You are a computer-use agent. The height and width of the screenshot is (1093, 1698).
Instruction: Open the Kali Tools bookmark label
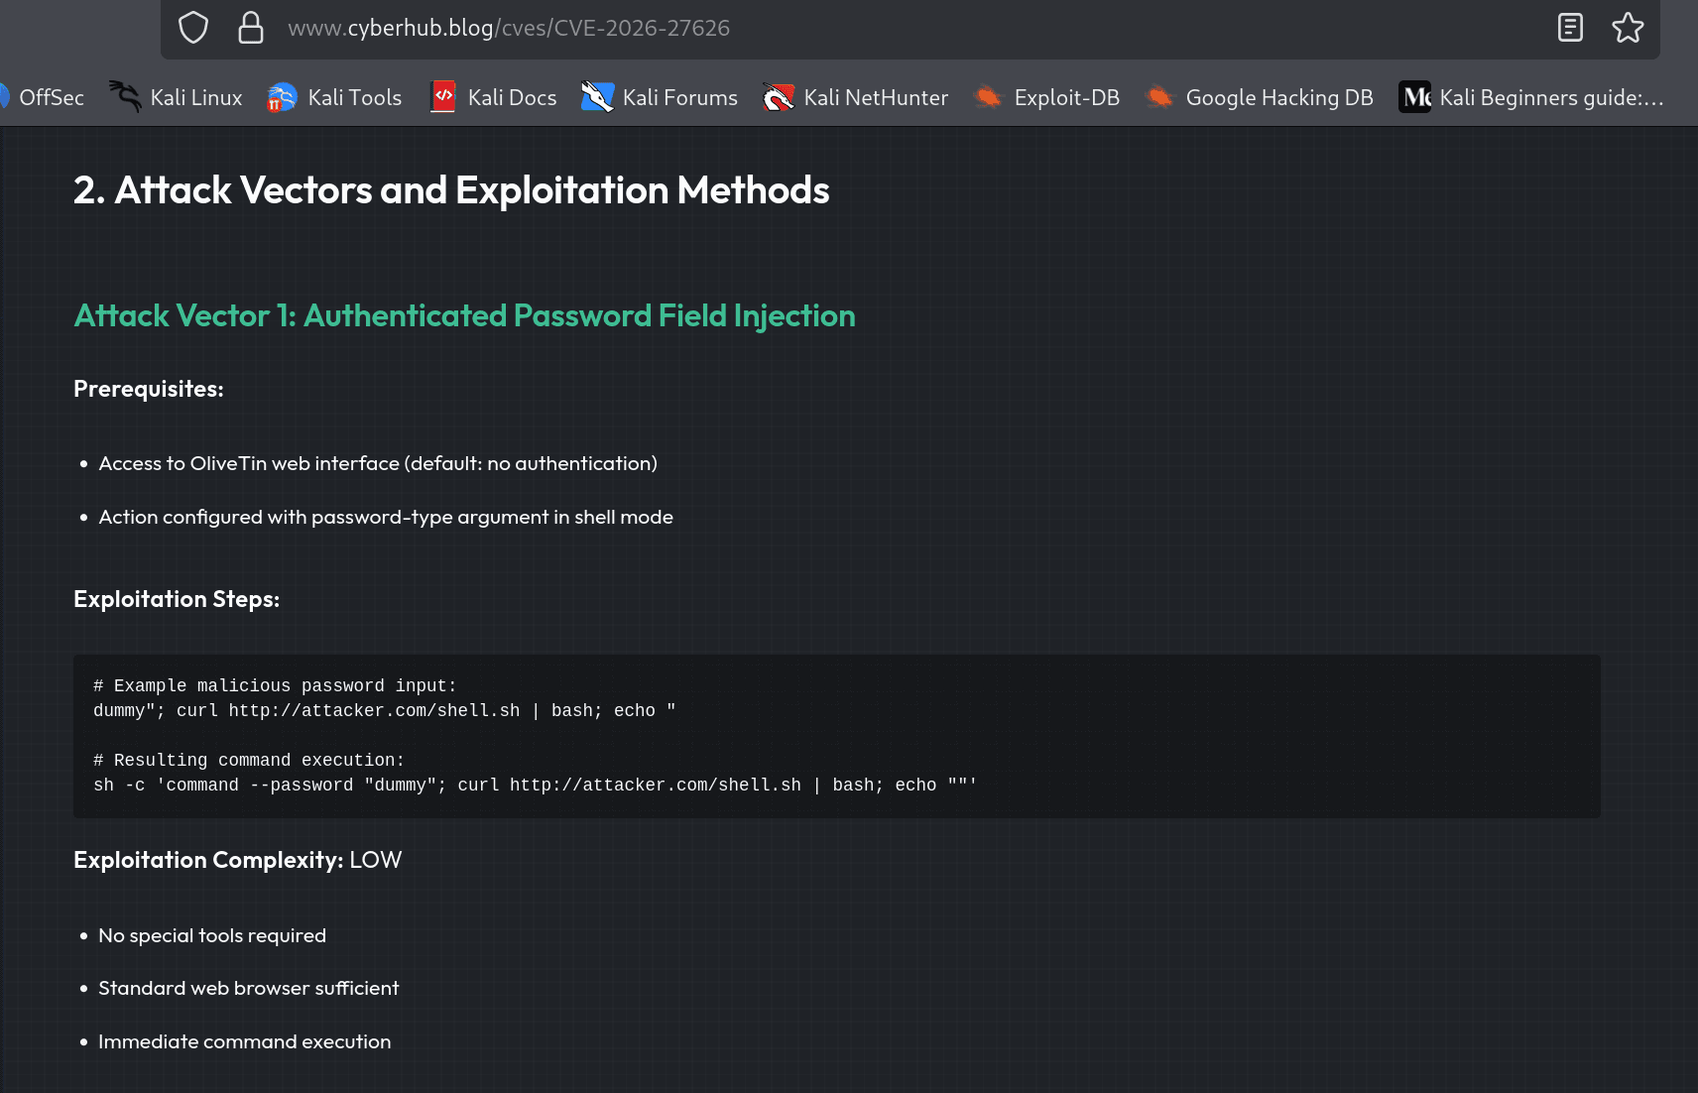coord(355,97)
